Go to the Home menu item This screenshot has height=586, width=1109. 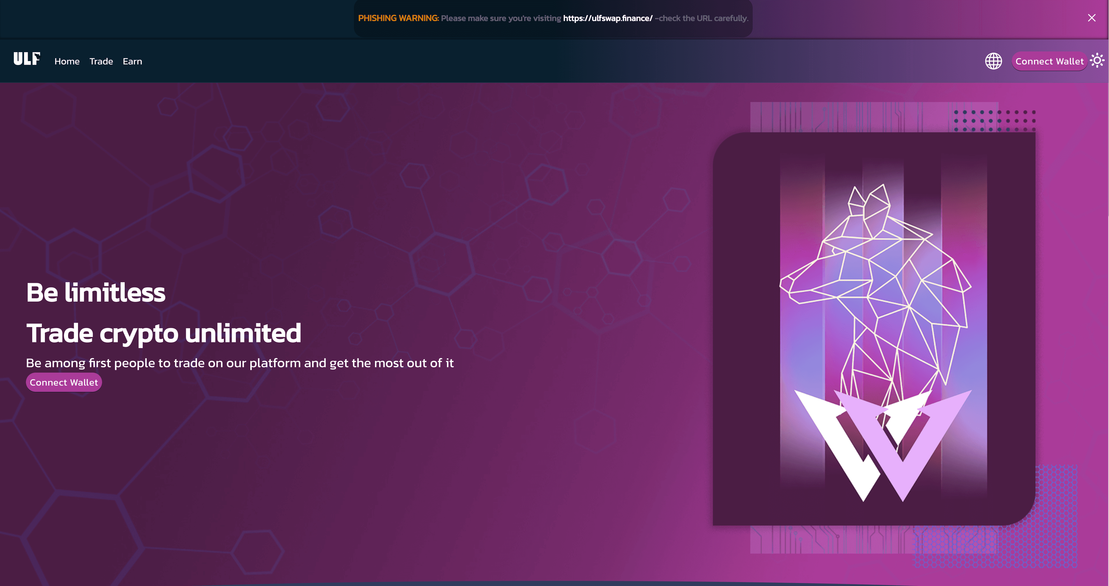[67, 61]
